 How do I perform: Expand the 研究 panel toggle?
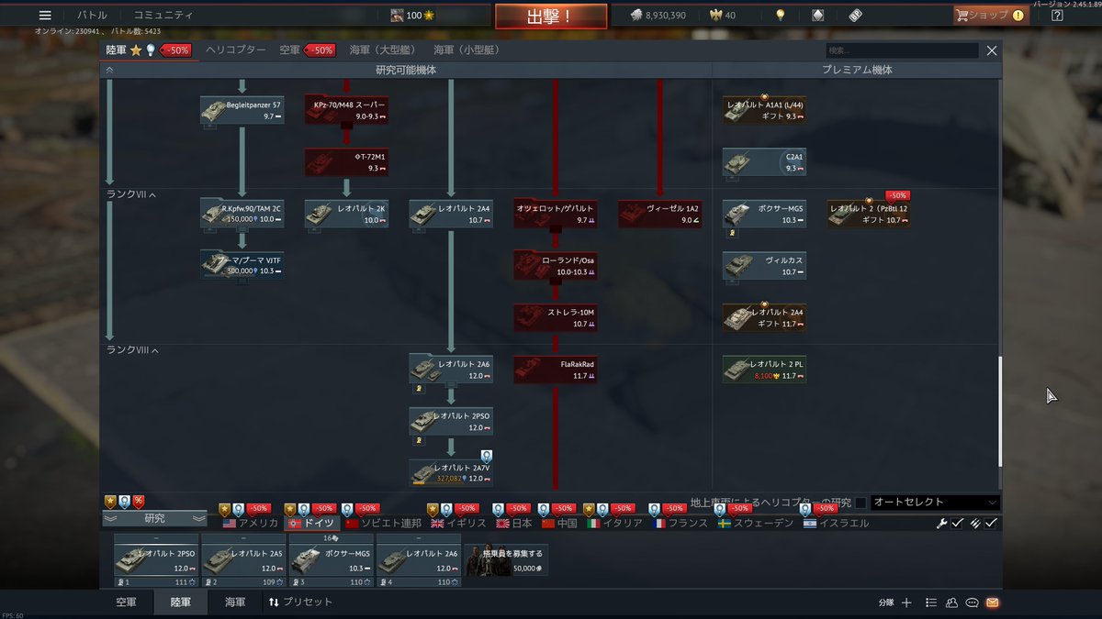154,519
